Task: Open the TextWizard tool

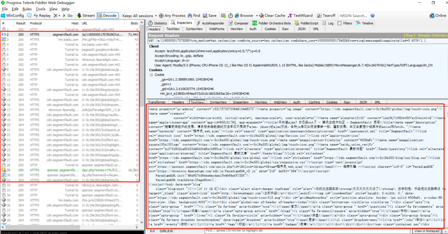Action: [300, 16]
